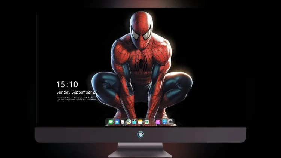Open the Clock app in the dock
This screenshot has height=158, width=281.
(x=123, y=122)
